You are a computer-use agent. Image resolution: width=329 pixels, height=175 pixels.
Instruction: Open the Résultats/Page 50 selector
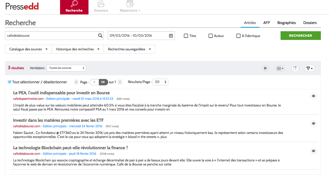(160, 82)
